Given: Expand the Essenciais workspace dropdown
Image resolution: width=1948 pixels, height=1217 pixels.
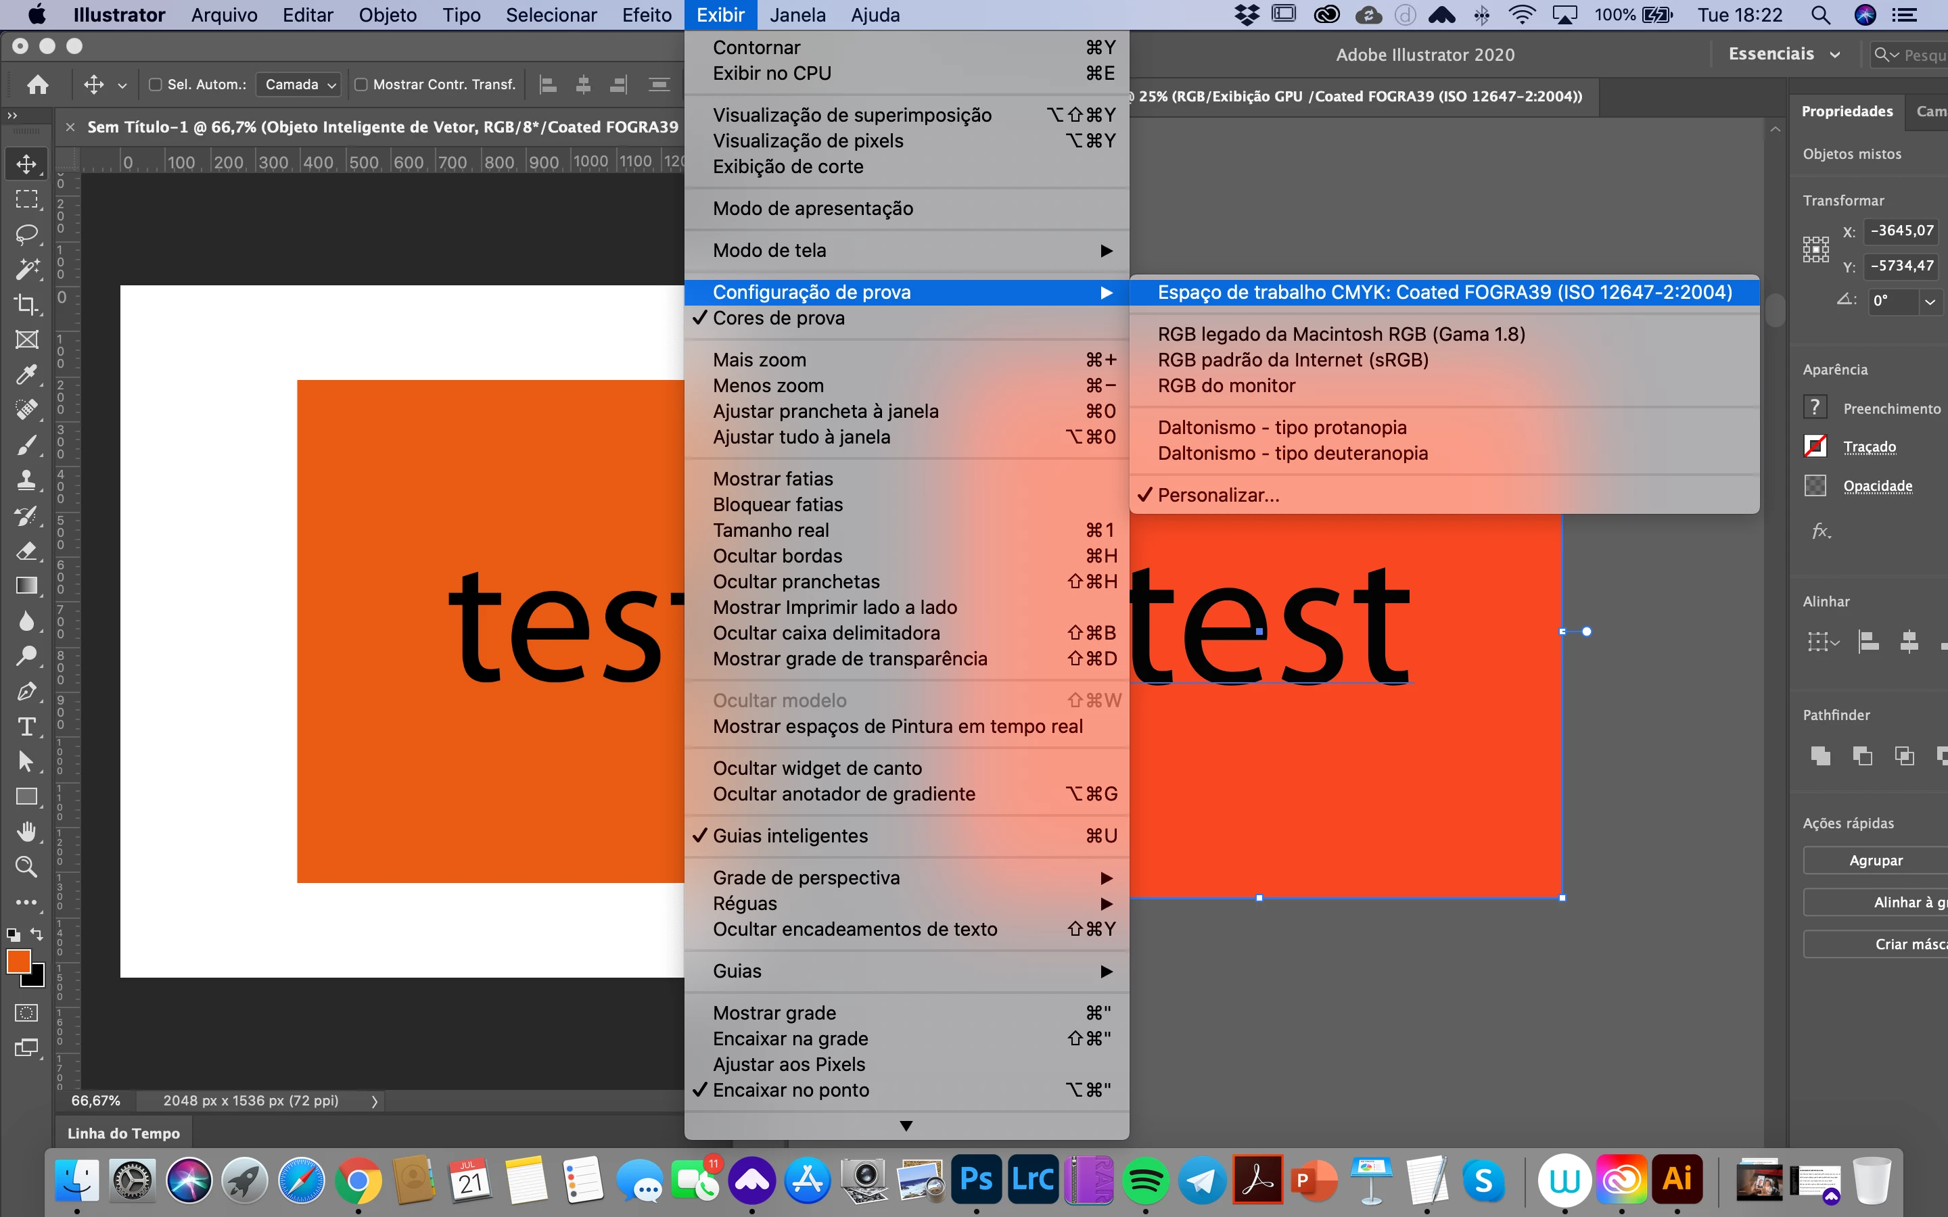Looking at the screenshot, I should click(1783, 54).
